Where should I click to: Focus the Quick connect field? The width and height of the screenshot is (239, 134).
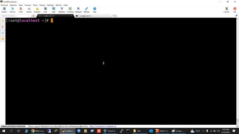pos(15,16)
